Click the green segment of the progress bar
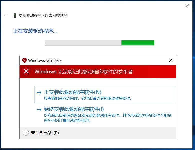The height and width of the screenshot is (150, 195). point(138,43)
